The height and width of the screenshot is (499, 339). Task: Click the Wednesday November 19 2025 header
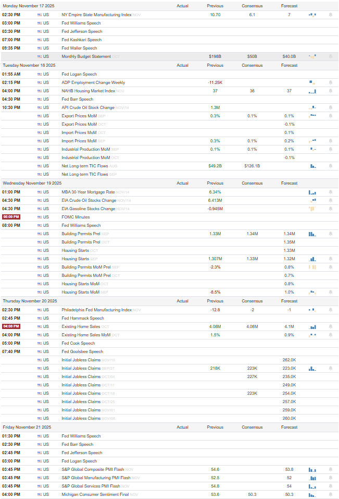(x=32, y=184)
